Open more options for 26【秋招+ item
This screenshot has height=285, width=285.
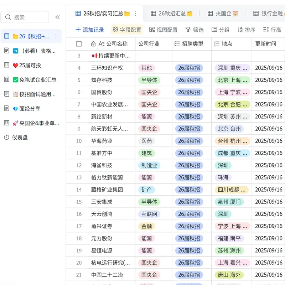pos(56,36)
